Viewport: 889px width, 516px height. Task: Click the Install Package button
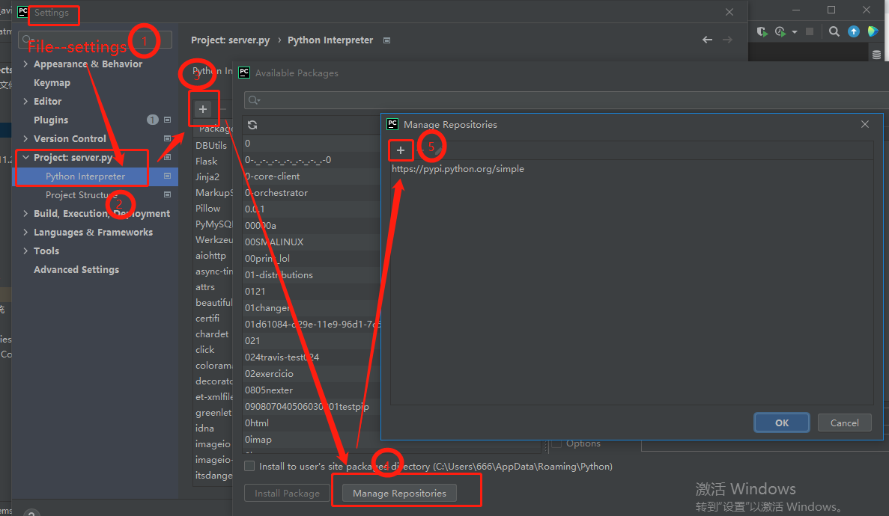pyautogui.click(x=287, y=494)
